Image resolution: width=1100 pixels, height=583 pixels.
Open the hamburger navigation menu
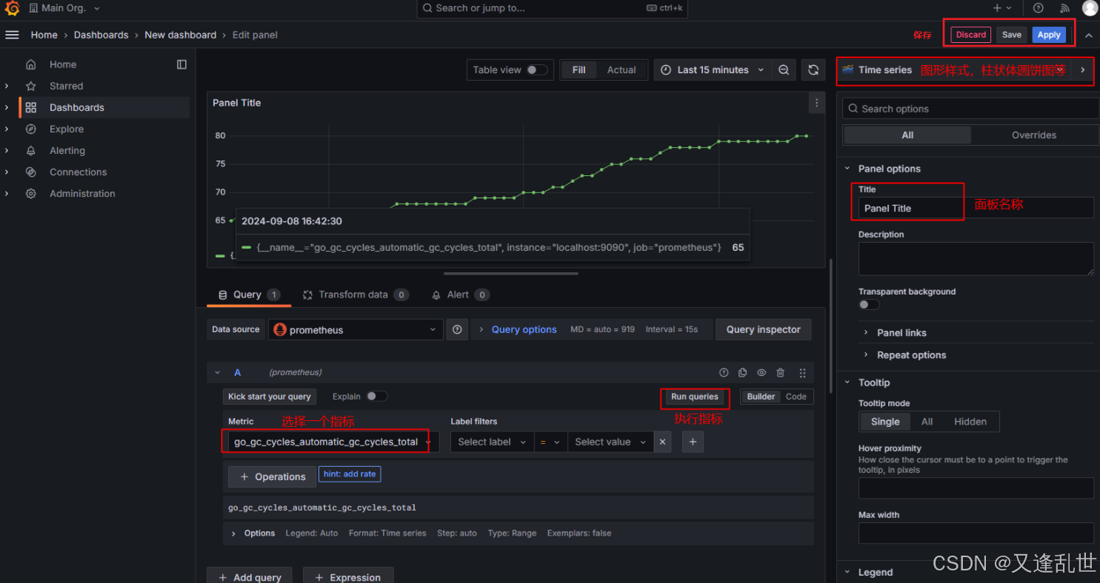point(12,35)
